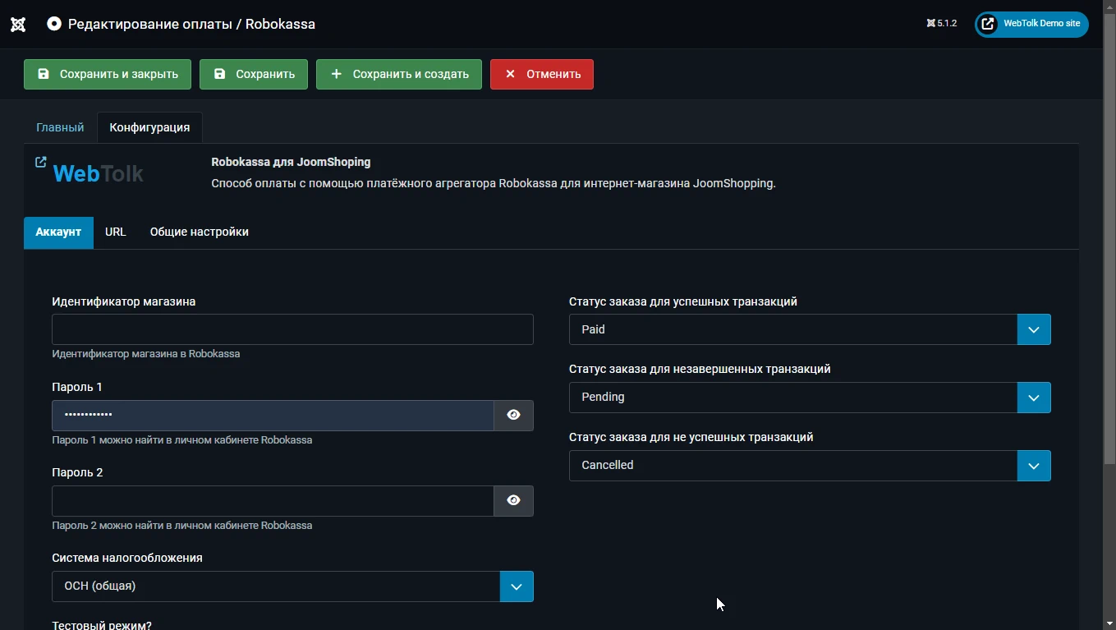
Task: Select the Конфигурация tab
Action: pos(149,127)
